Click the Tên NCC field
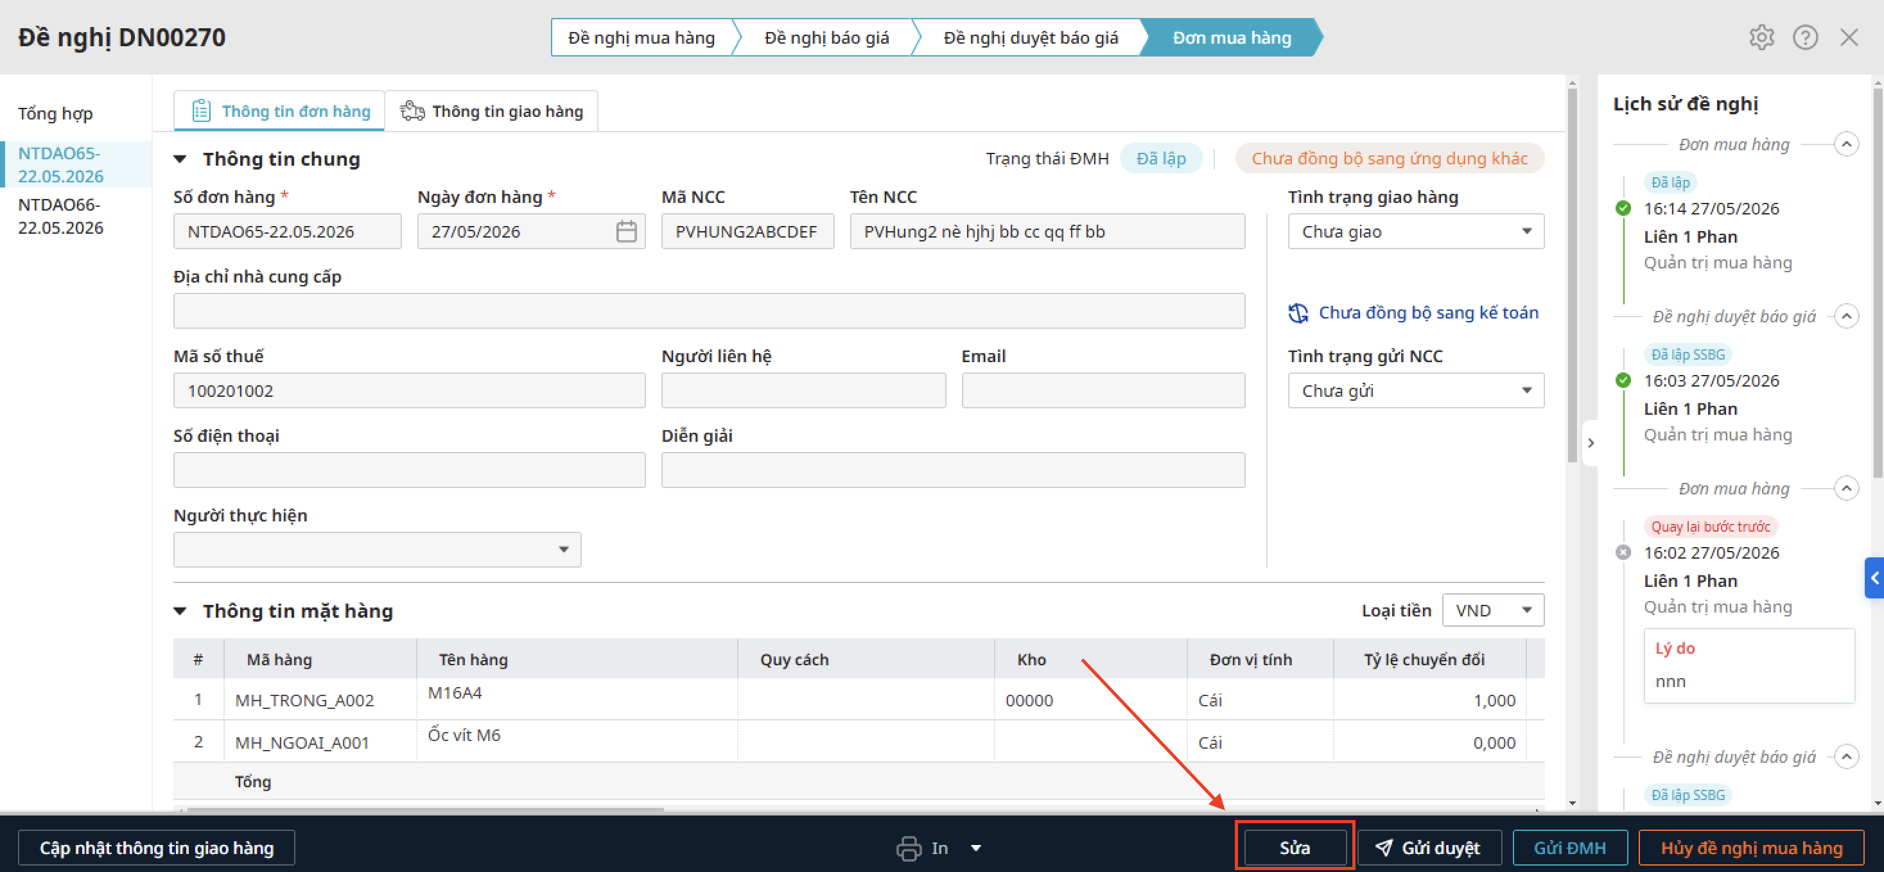1884x872 pixels. pyautogui.click(x=1047, y=231)
